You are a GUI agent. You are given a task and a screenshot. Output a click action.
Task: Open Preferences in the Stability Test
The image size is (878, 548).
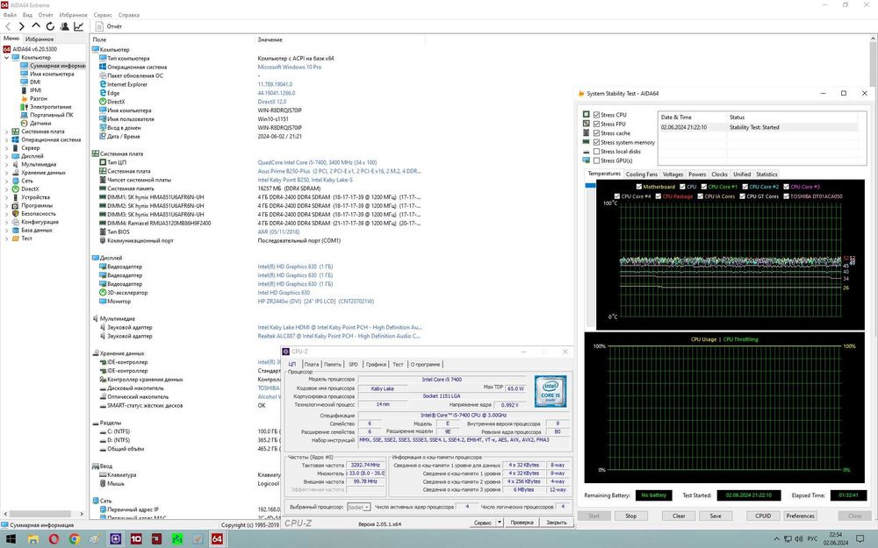pos(800,516)
